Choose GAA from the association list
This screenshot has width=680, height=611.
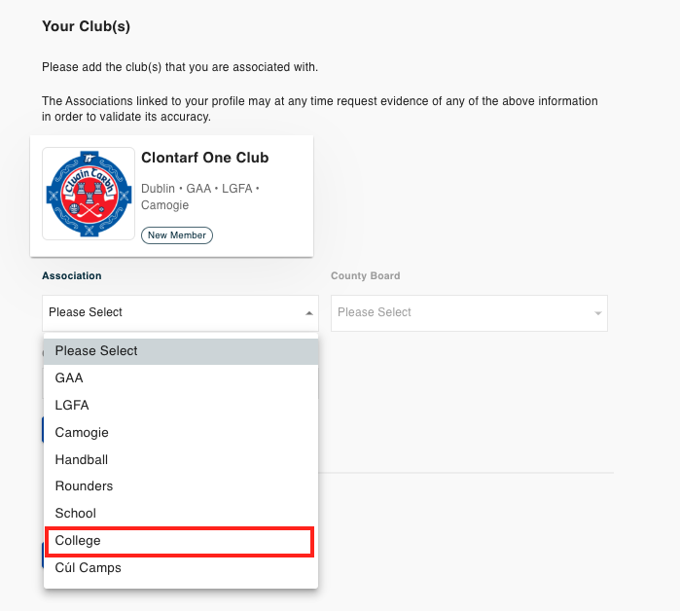[181, 377]
